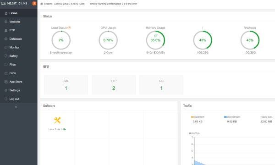Screen dimensions: 275x165
Task: Open the Monitor page
Action: tap(19, 48)
